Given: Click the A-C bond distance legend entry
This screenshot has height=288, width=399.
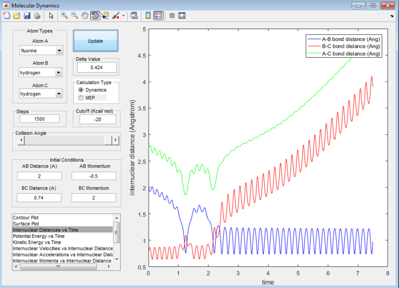Looking at the screenshot, I should 344,54.
